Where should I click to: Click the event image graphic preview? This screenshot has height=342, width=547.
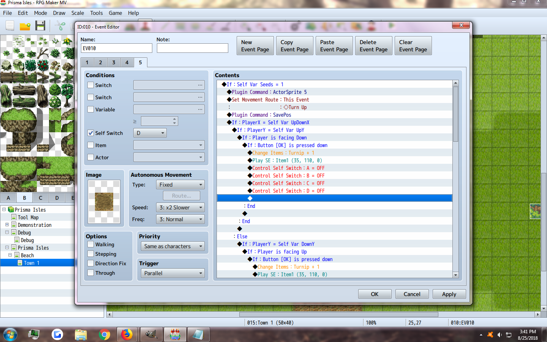(x=104, y=202)
